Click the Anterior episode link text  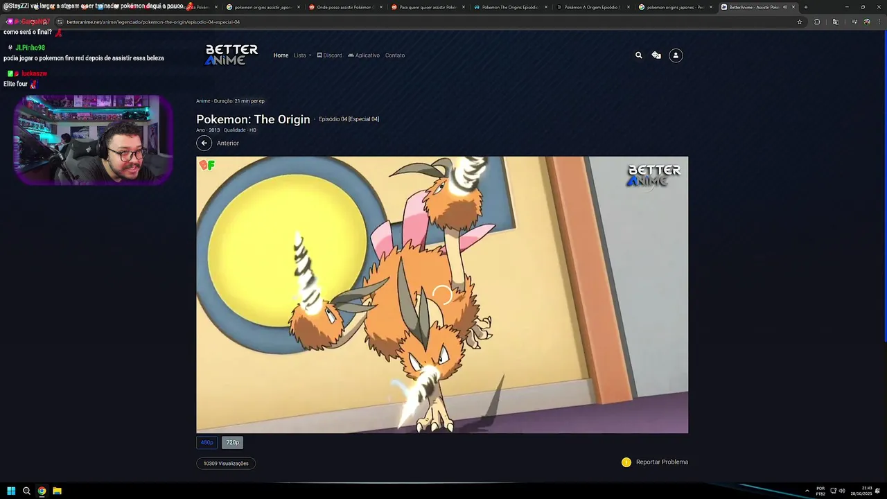(228, 143)
